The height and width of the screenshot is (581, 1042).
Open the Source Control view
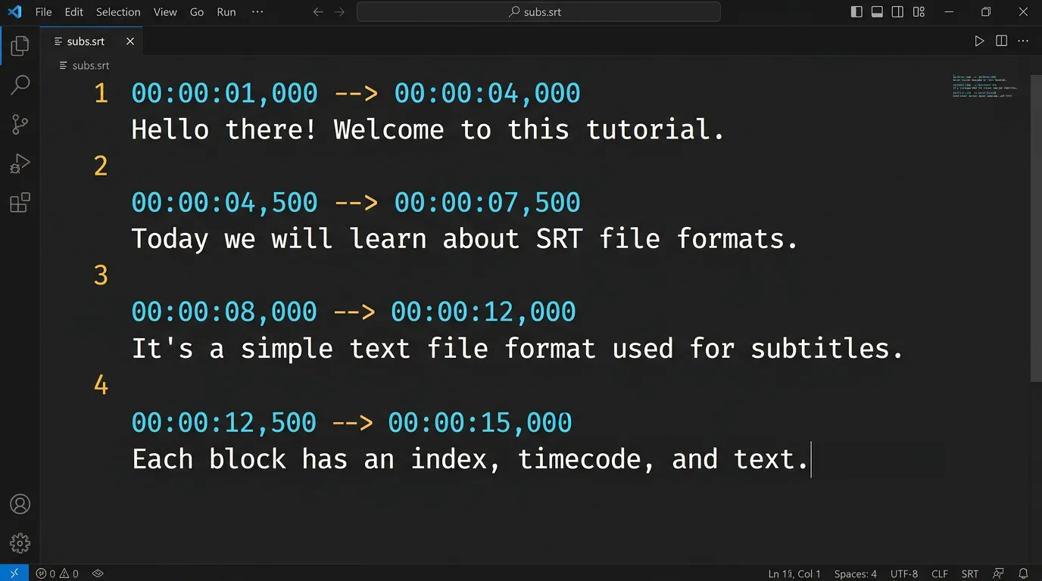click(x=20, y=124)
